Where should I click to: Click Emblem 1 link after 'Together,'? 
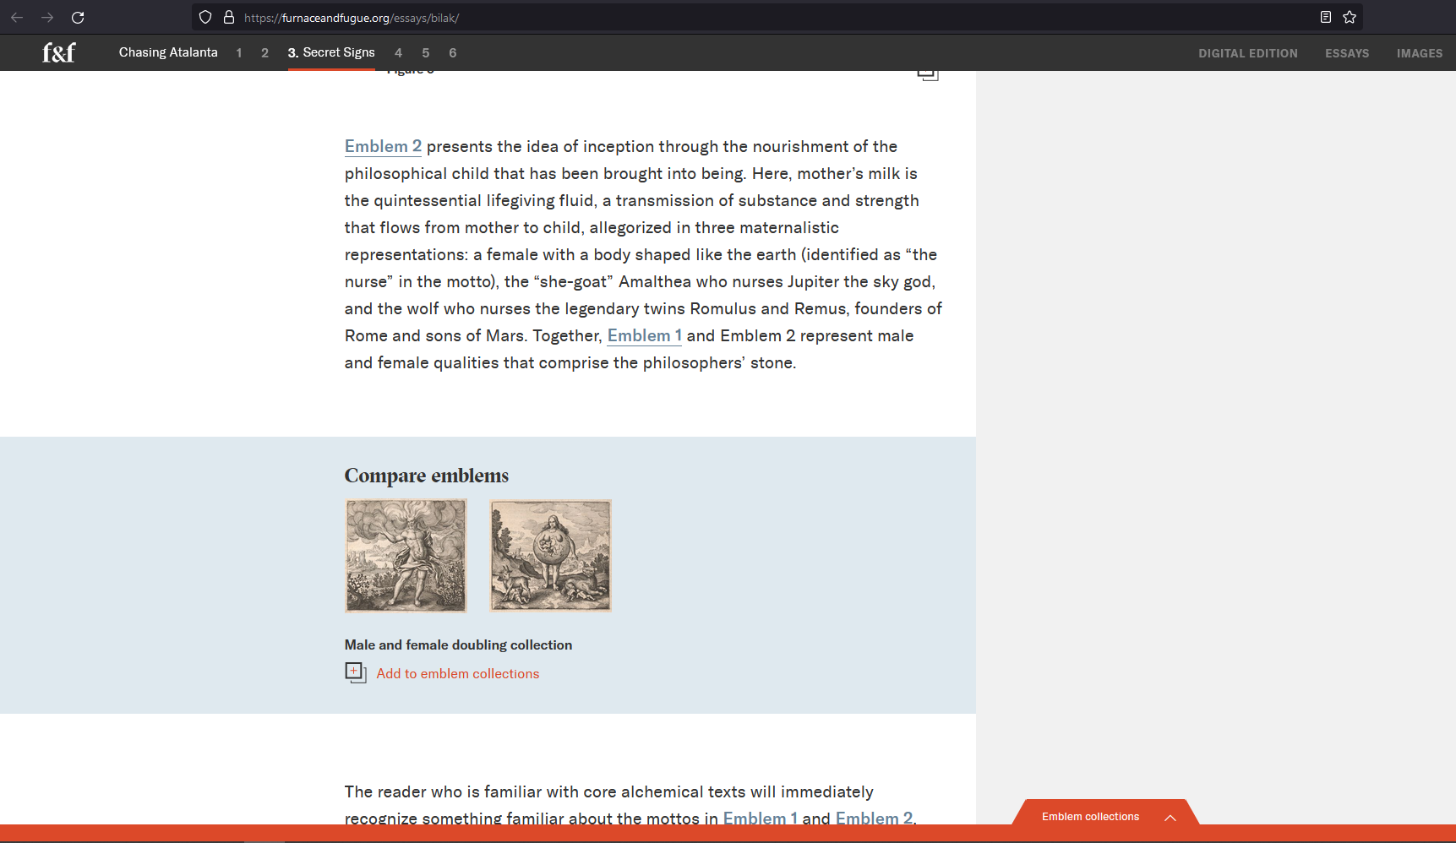645,335
